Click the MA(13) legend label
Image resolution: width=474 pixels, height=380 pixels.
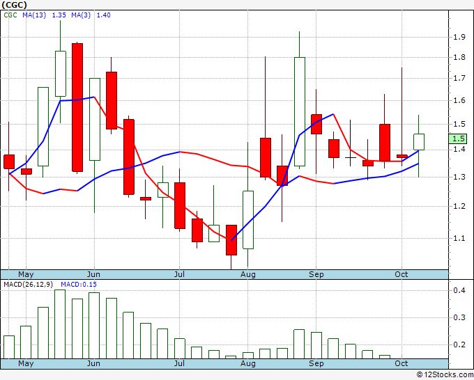pyautogui.click(x=34, y=15)
